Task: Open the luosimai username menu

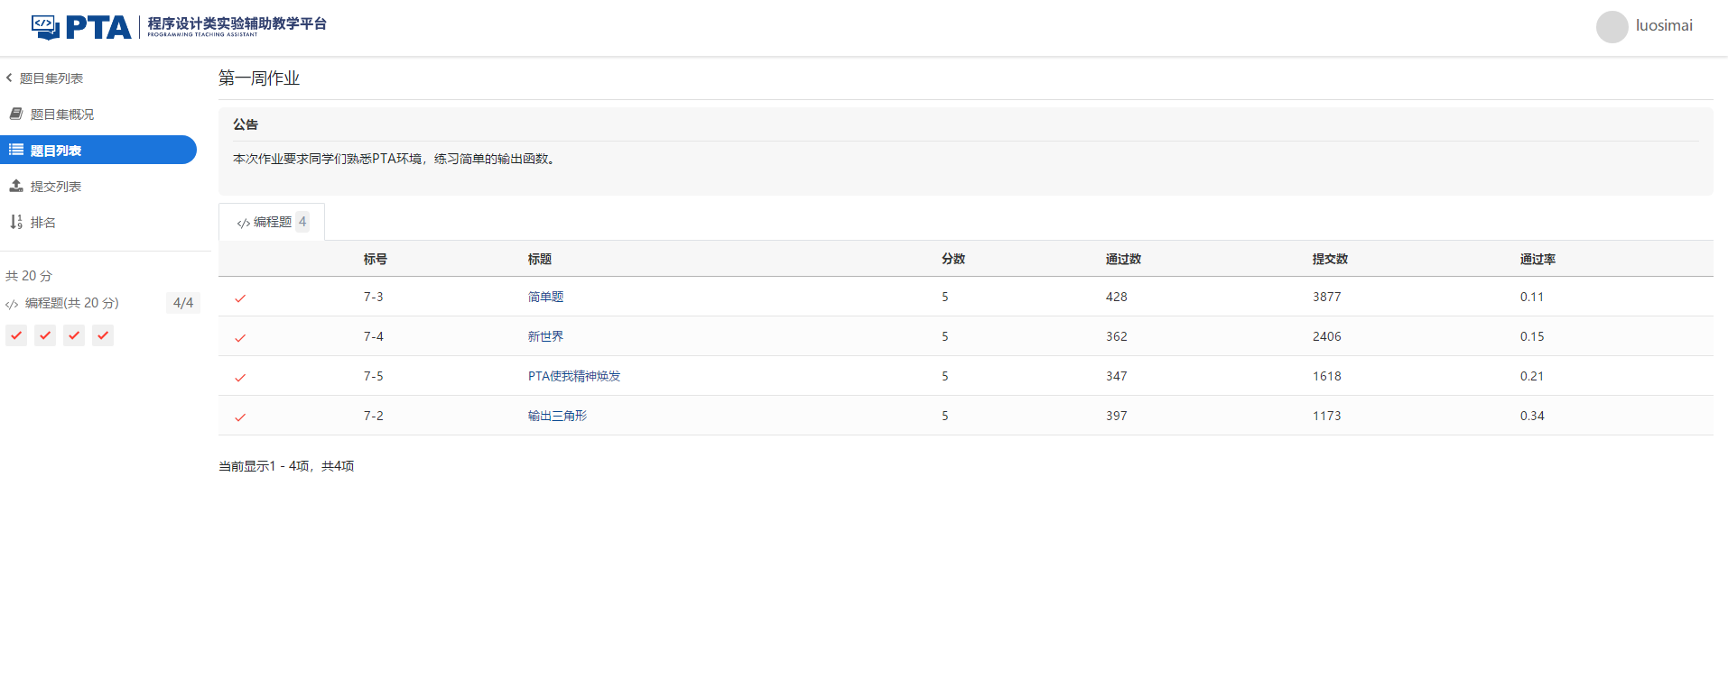Action: pyautogui.click(x=1663, y=26)
